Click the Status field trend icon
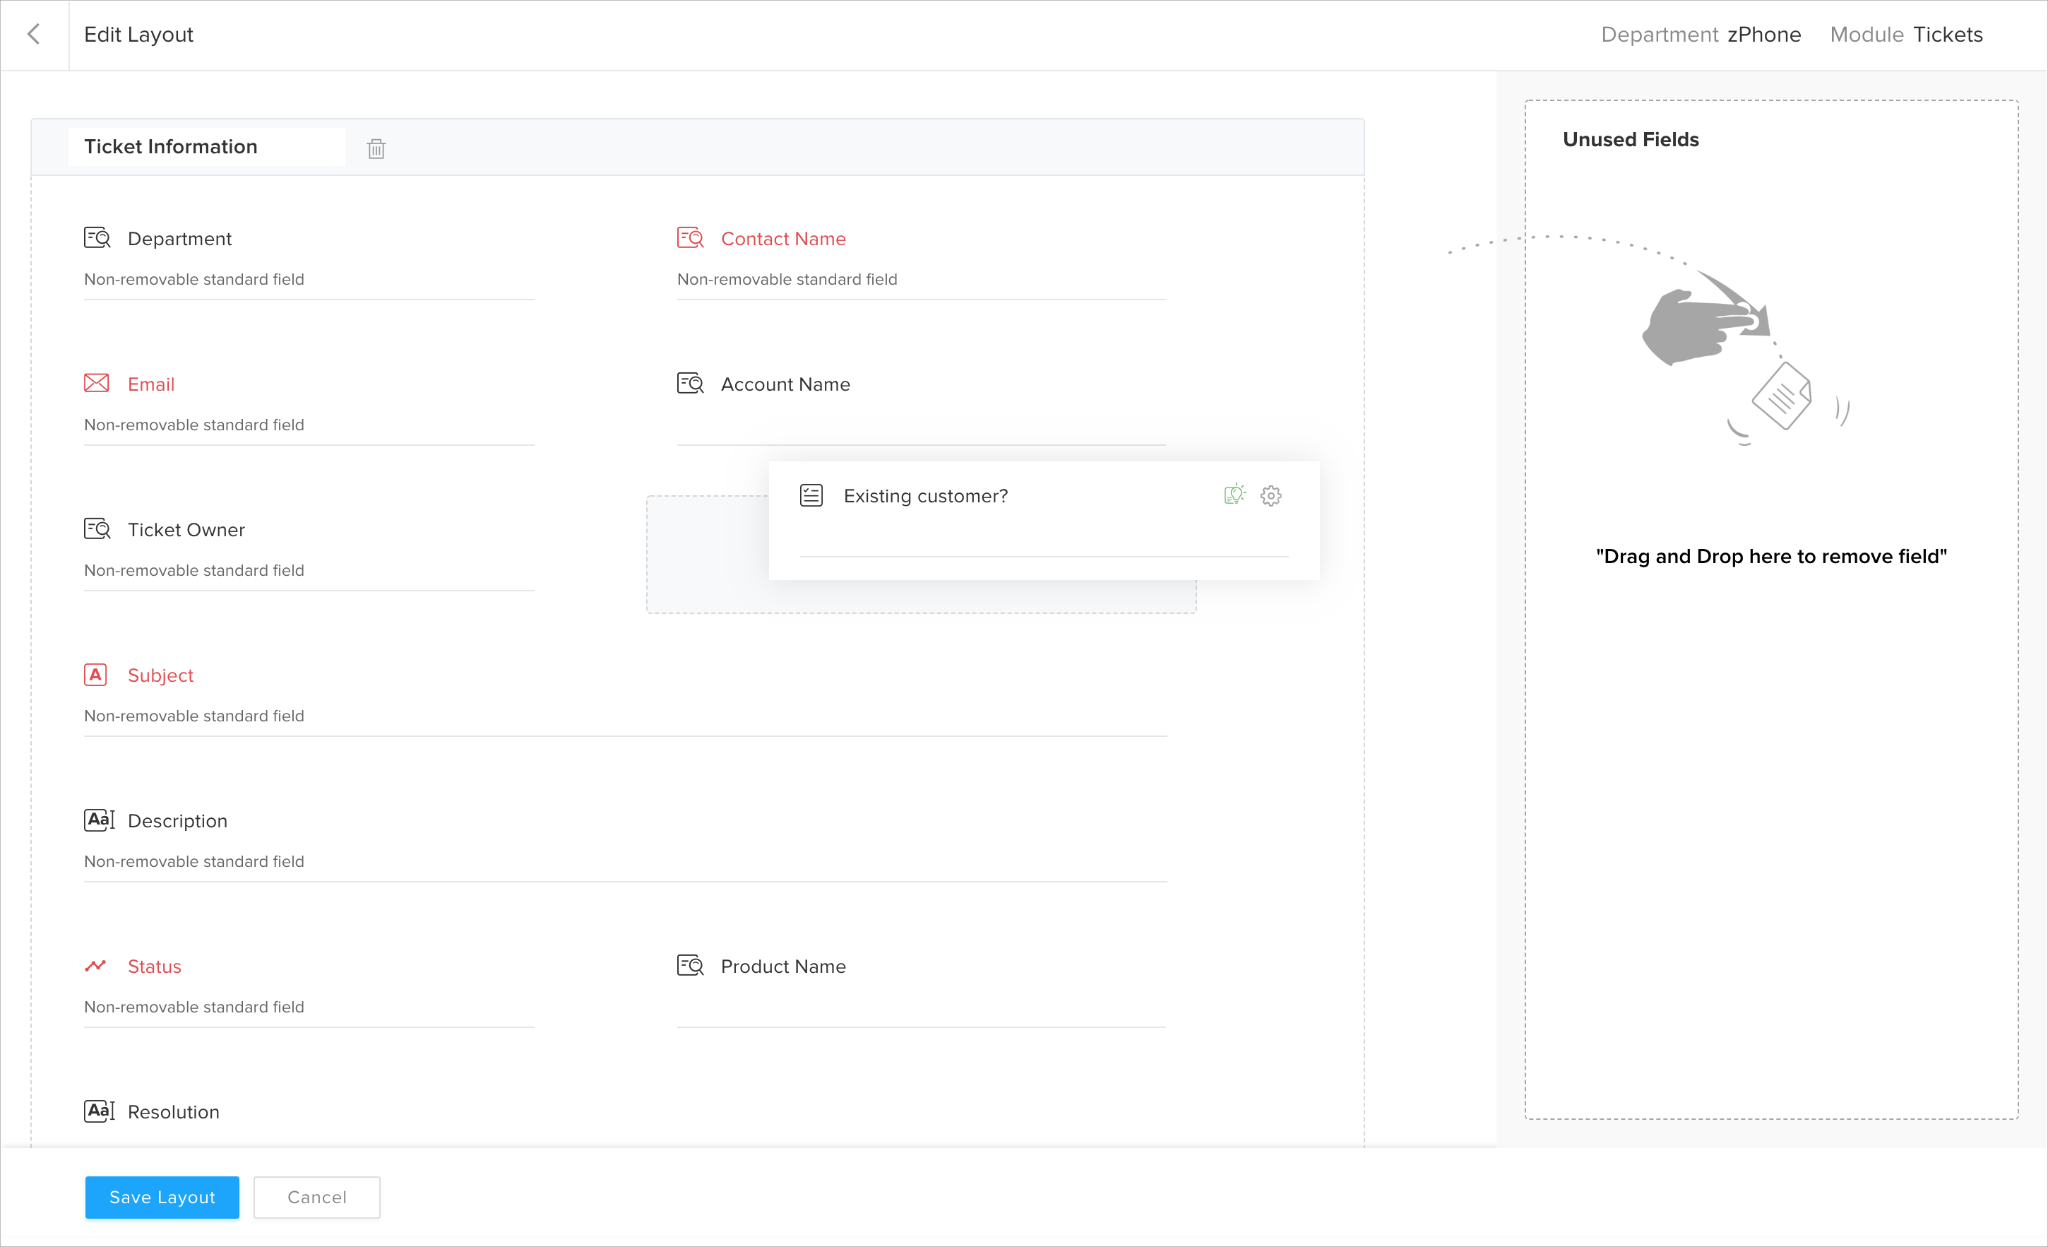The image size is (2048, 1247). point(95,966)
